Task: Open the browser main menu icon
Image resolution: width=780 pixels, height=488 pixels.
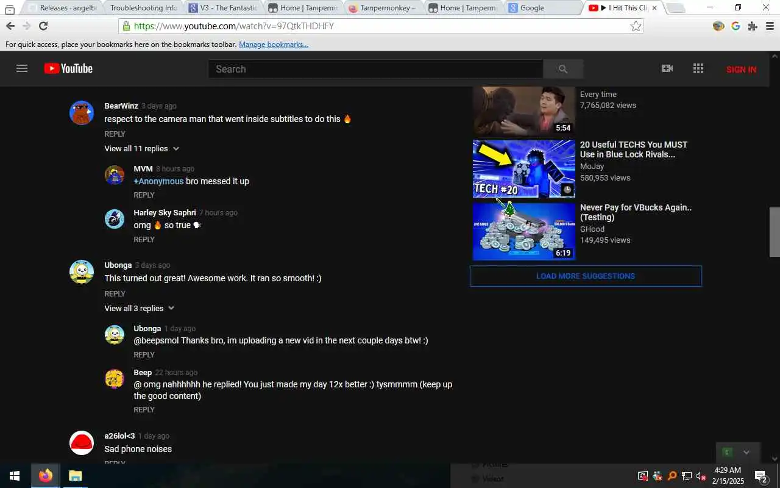Action: 769,26
